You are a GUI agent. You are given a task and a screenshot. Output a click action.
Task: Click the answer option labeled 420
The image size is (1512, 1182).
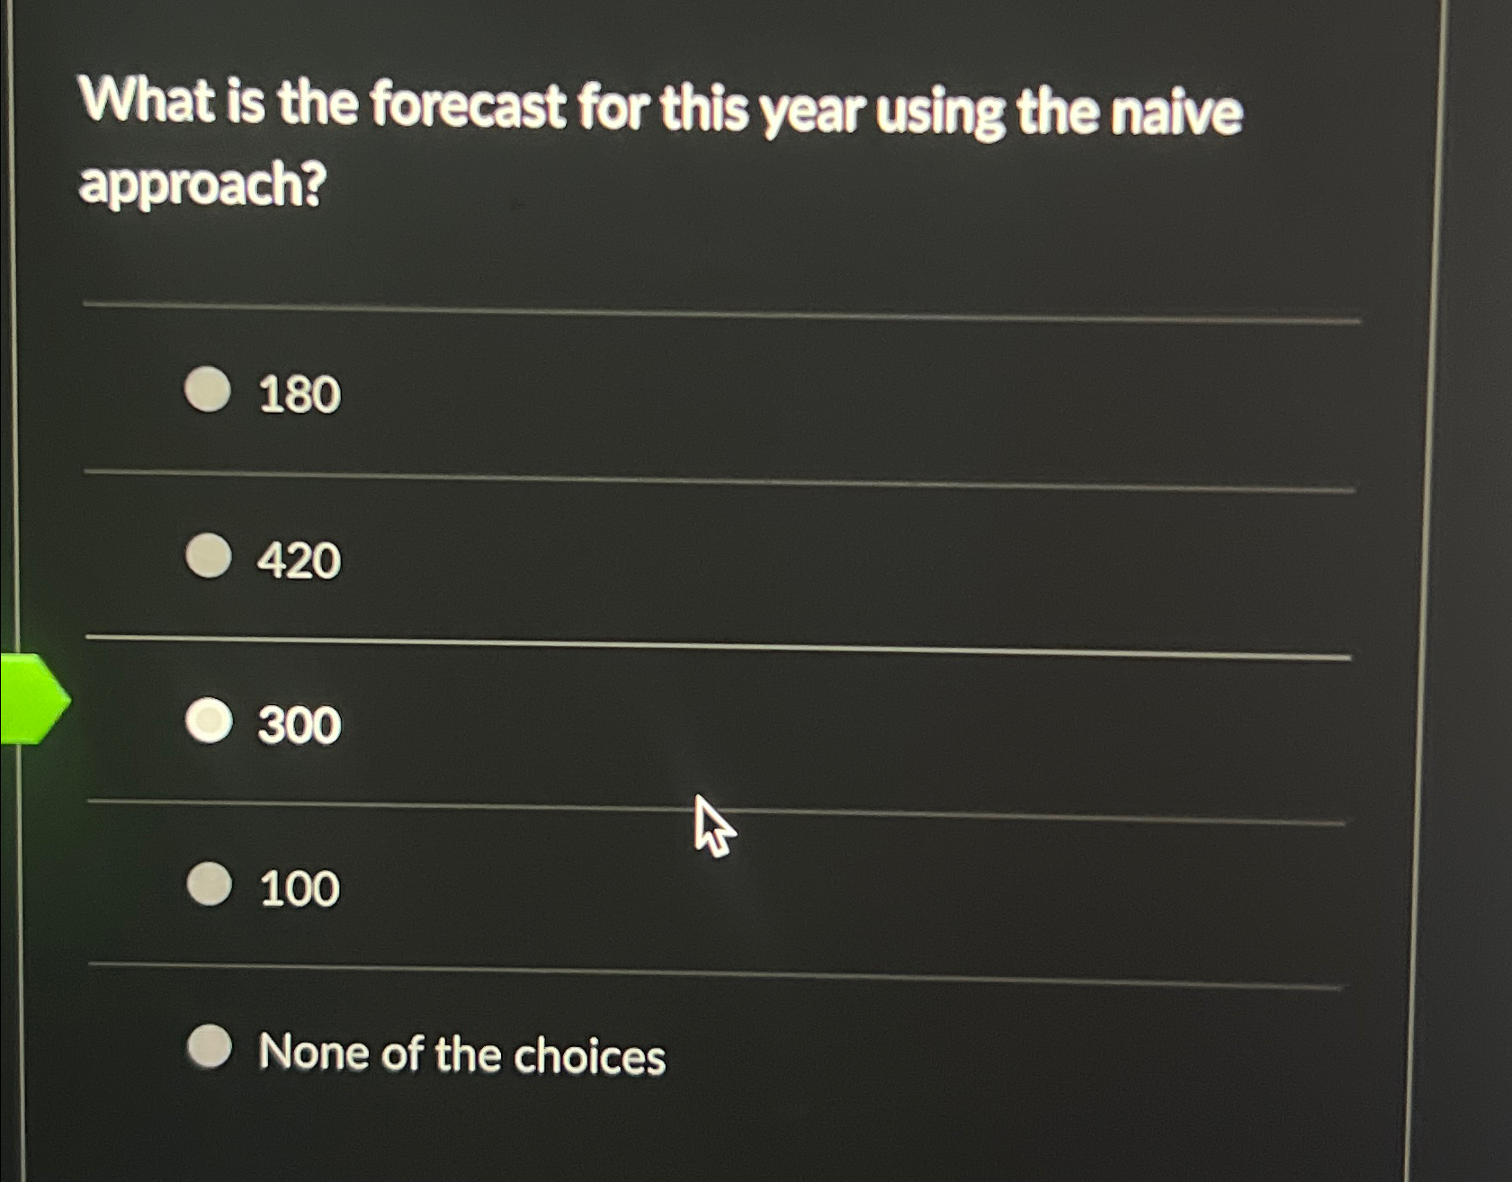[x=297, y=558]
